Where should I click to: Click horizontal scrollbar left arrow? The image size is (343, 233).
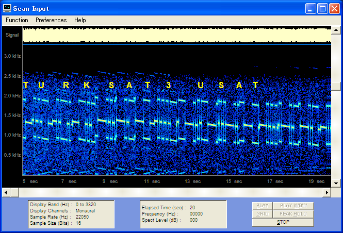pos(6,193)
